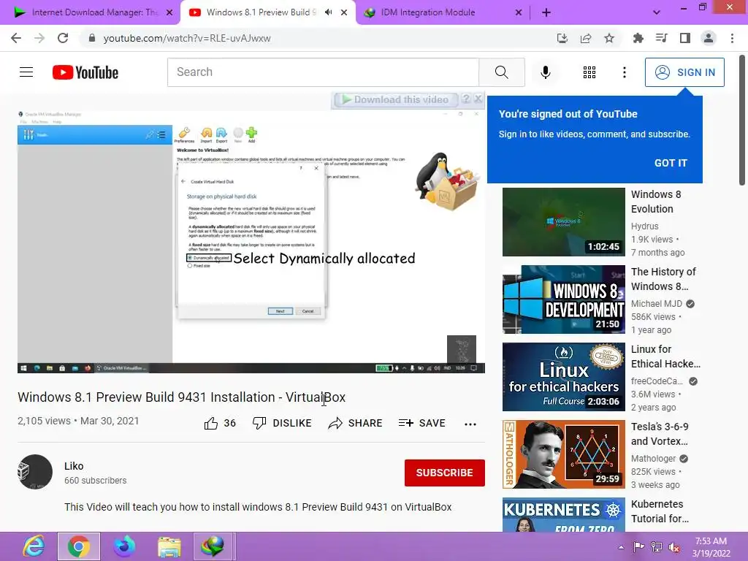Open Linux for ethical hackers thumbnail
748x561 pixels.
(563, 376)
